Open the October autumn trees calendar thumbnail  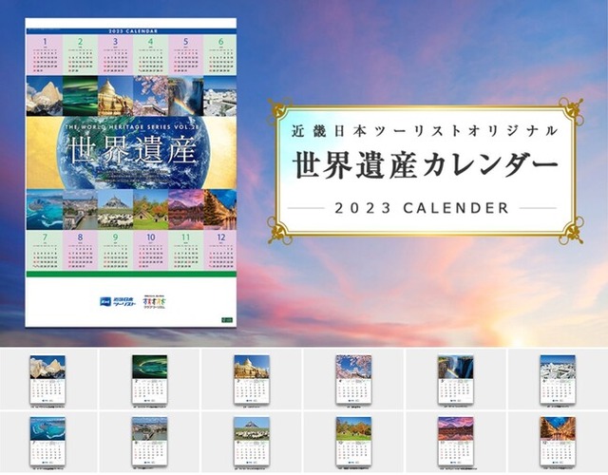(353, 442)
